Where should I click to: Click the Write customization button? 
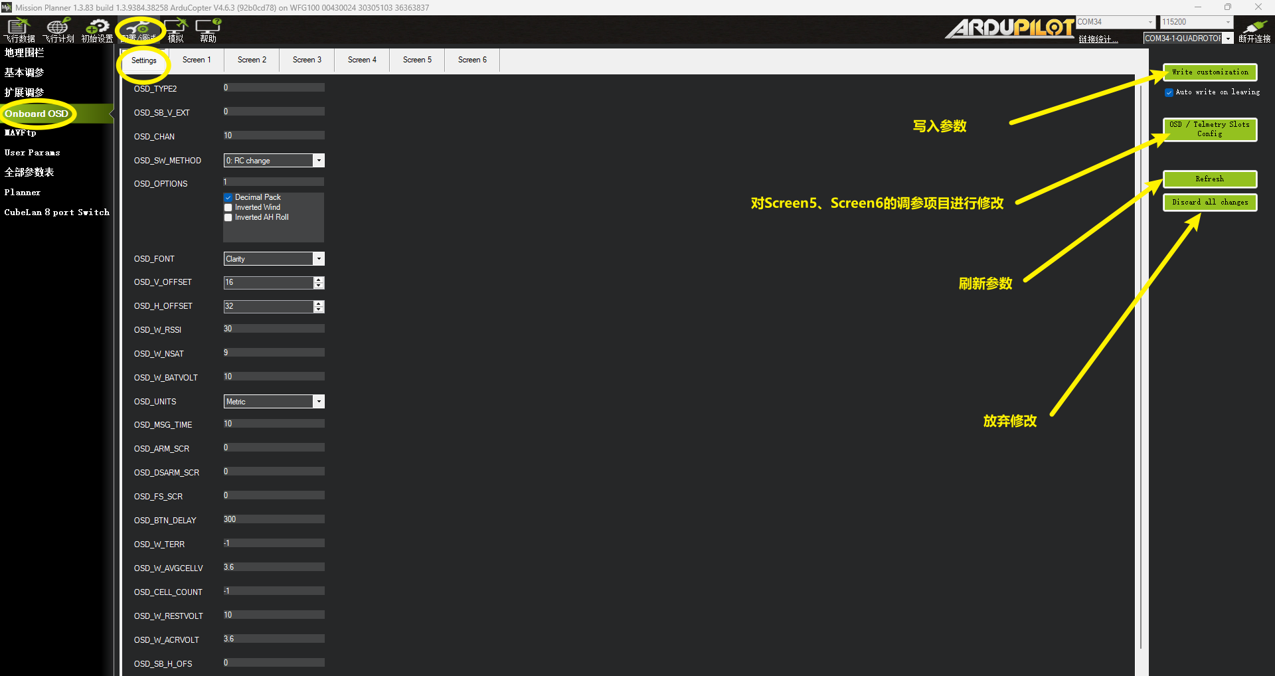pos(1209,72)
